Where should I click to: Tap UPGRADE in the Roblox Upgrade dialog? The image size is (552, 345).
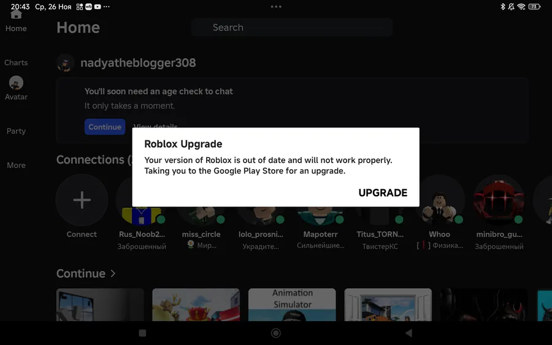[x=383, y=192]
